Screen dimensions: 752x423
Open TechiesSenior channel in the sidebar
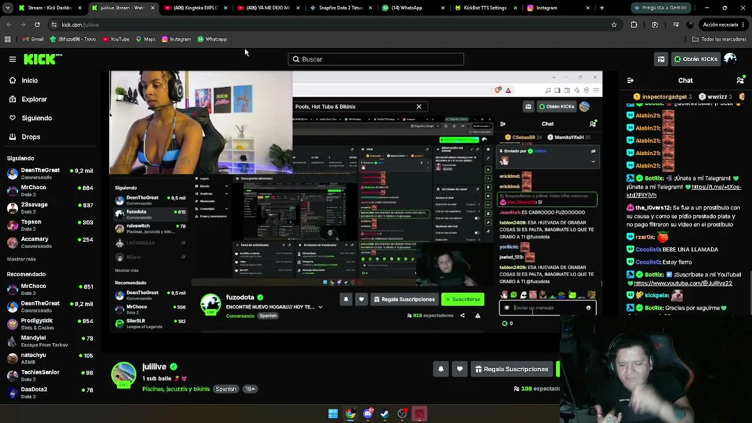click(x=51, y=375)
